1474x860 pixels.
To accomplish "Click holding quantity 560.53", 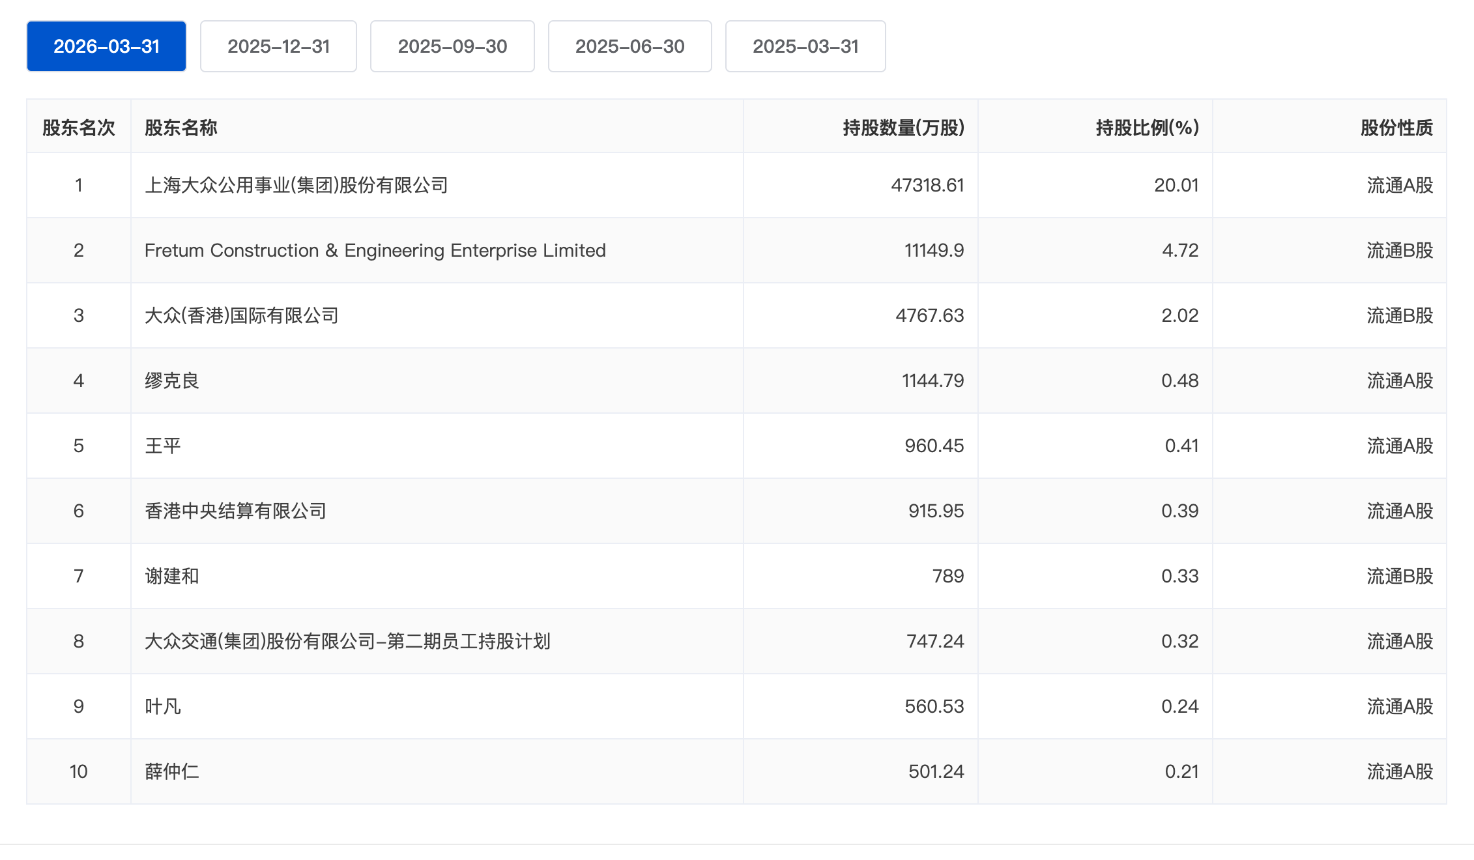I will (x=934, y=706).
